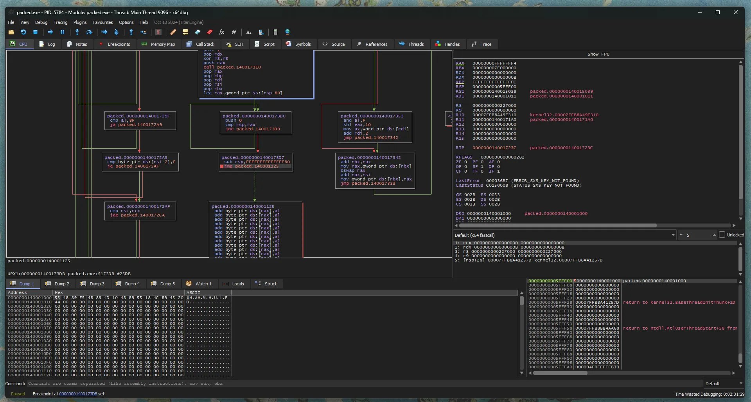
Task: Open the calculator toolbar icon
Action: pyautogui.click(x=275, y=32)
